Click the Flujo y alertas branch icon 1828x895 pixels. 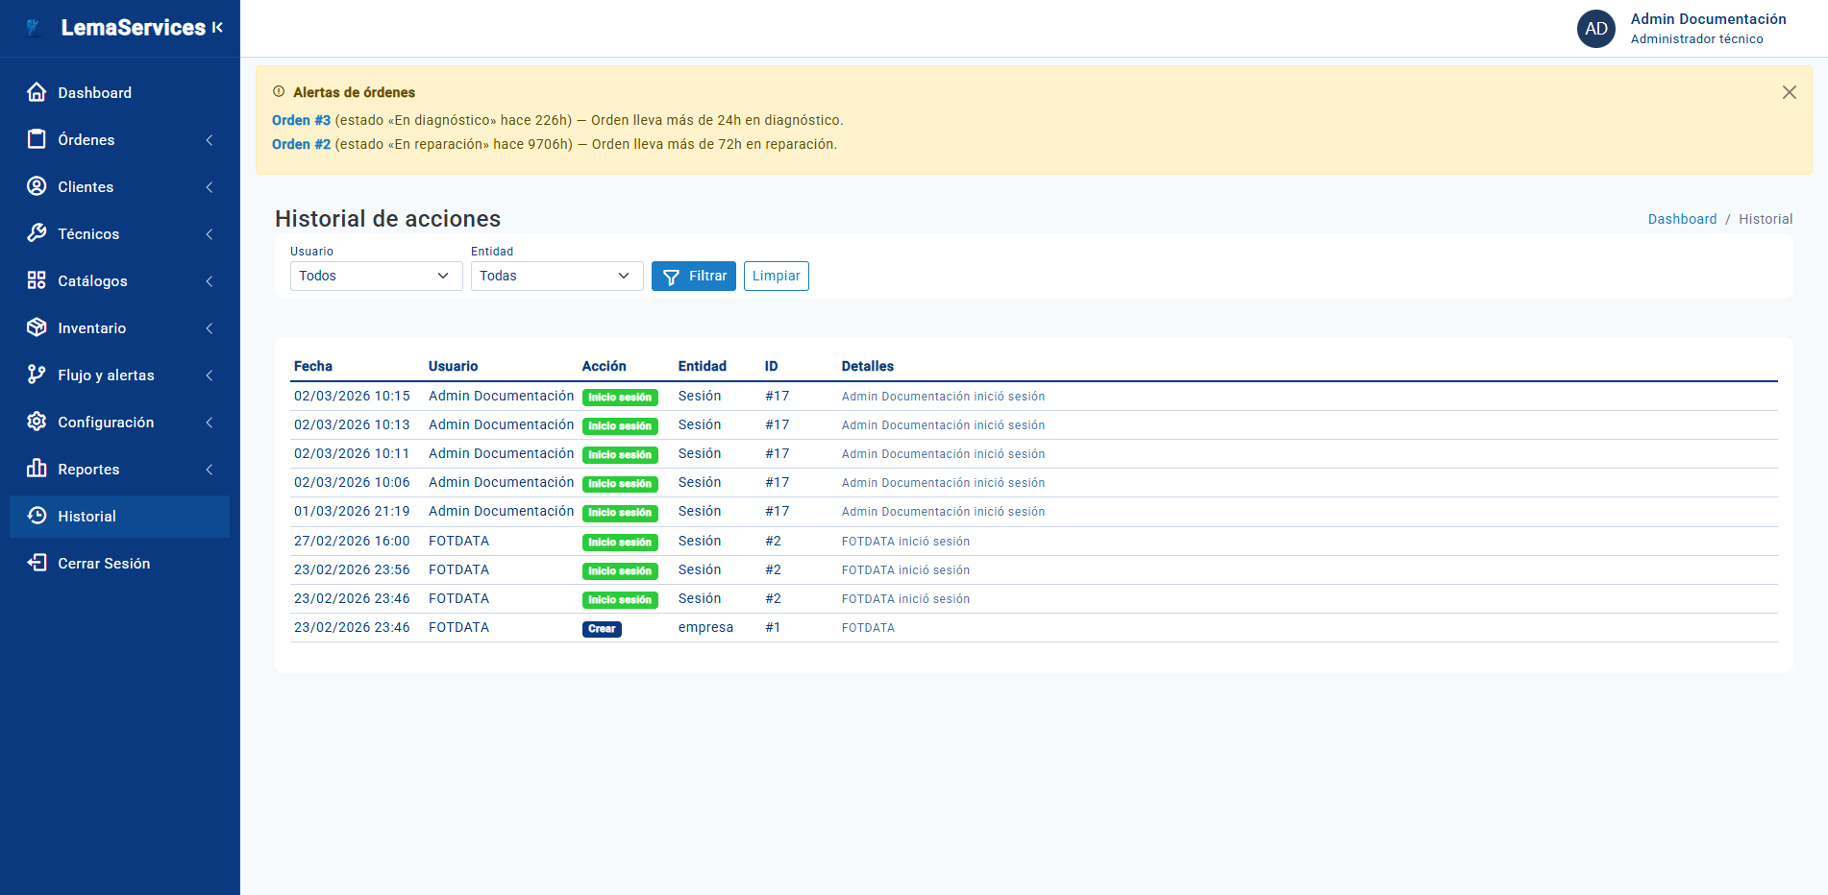point(37,375)
